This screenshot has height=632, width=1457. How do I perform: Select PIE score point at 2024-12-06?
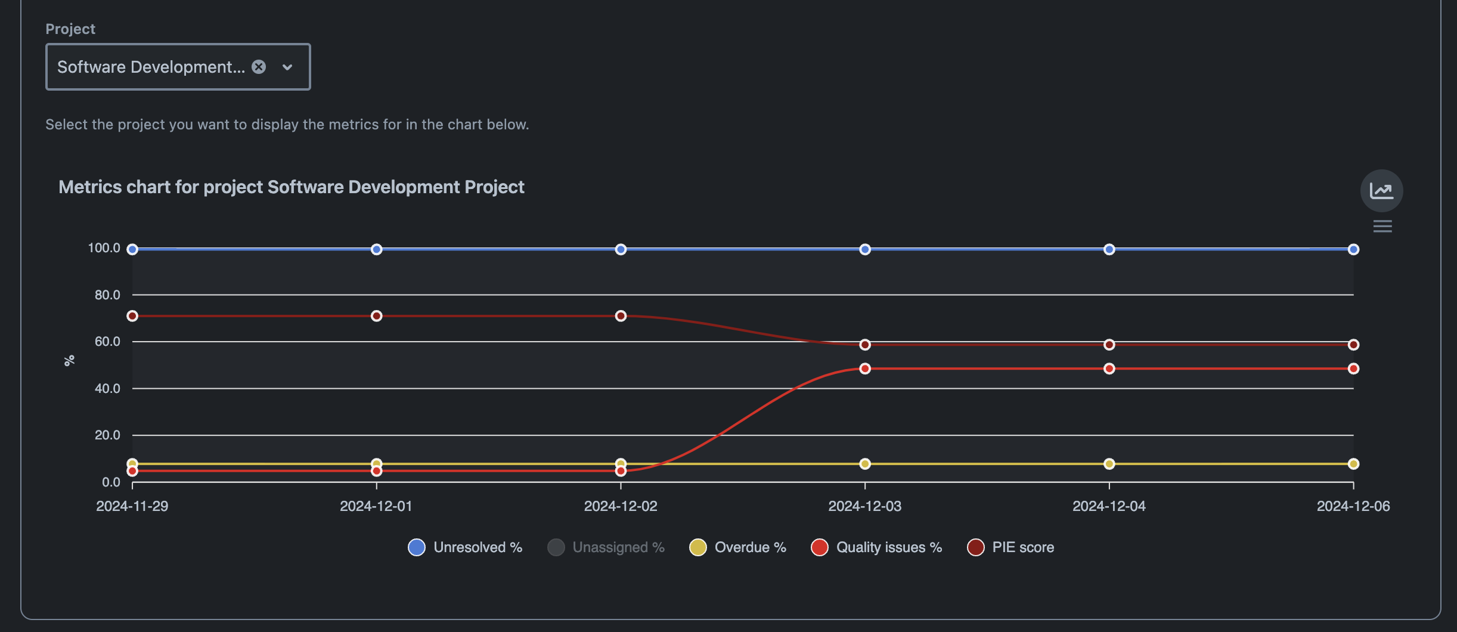click(1353, 345)
